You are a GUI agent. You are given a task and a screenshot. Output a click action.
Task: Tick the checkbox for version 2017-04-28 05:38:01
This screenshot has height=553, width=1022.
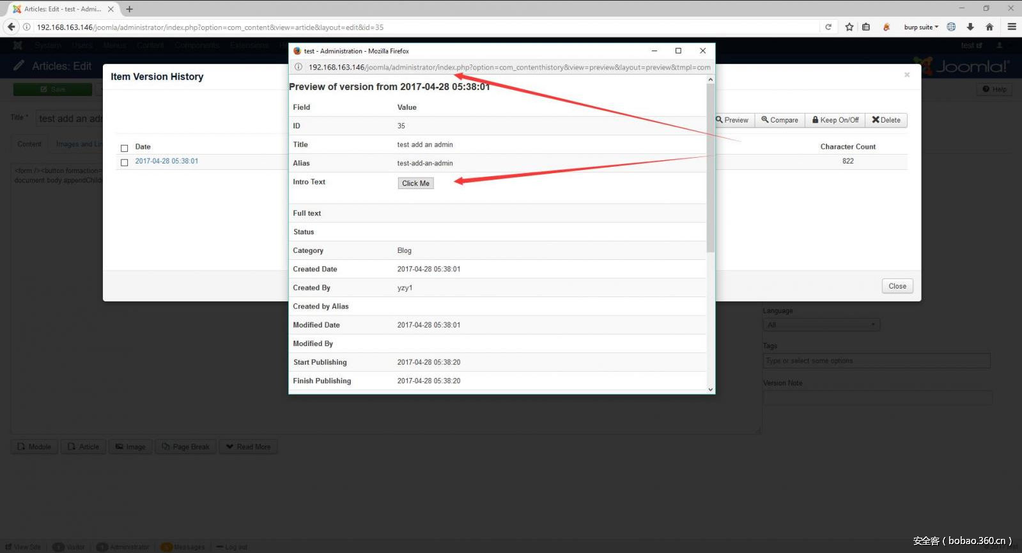click(125, 162)
